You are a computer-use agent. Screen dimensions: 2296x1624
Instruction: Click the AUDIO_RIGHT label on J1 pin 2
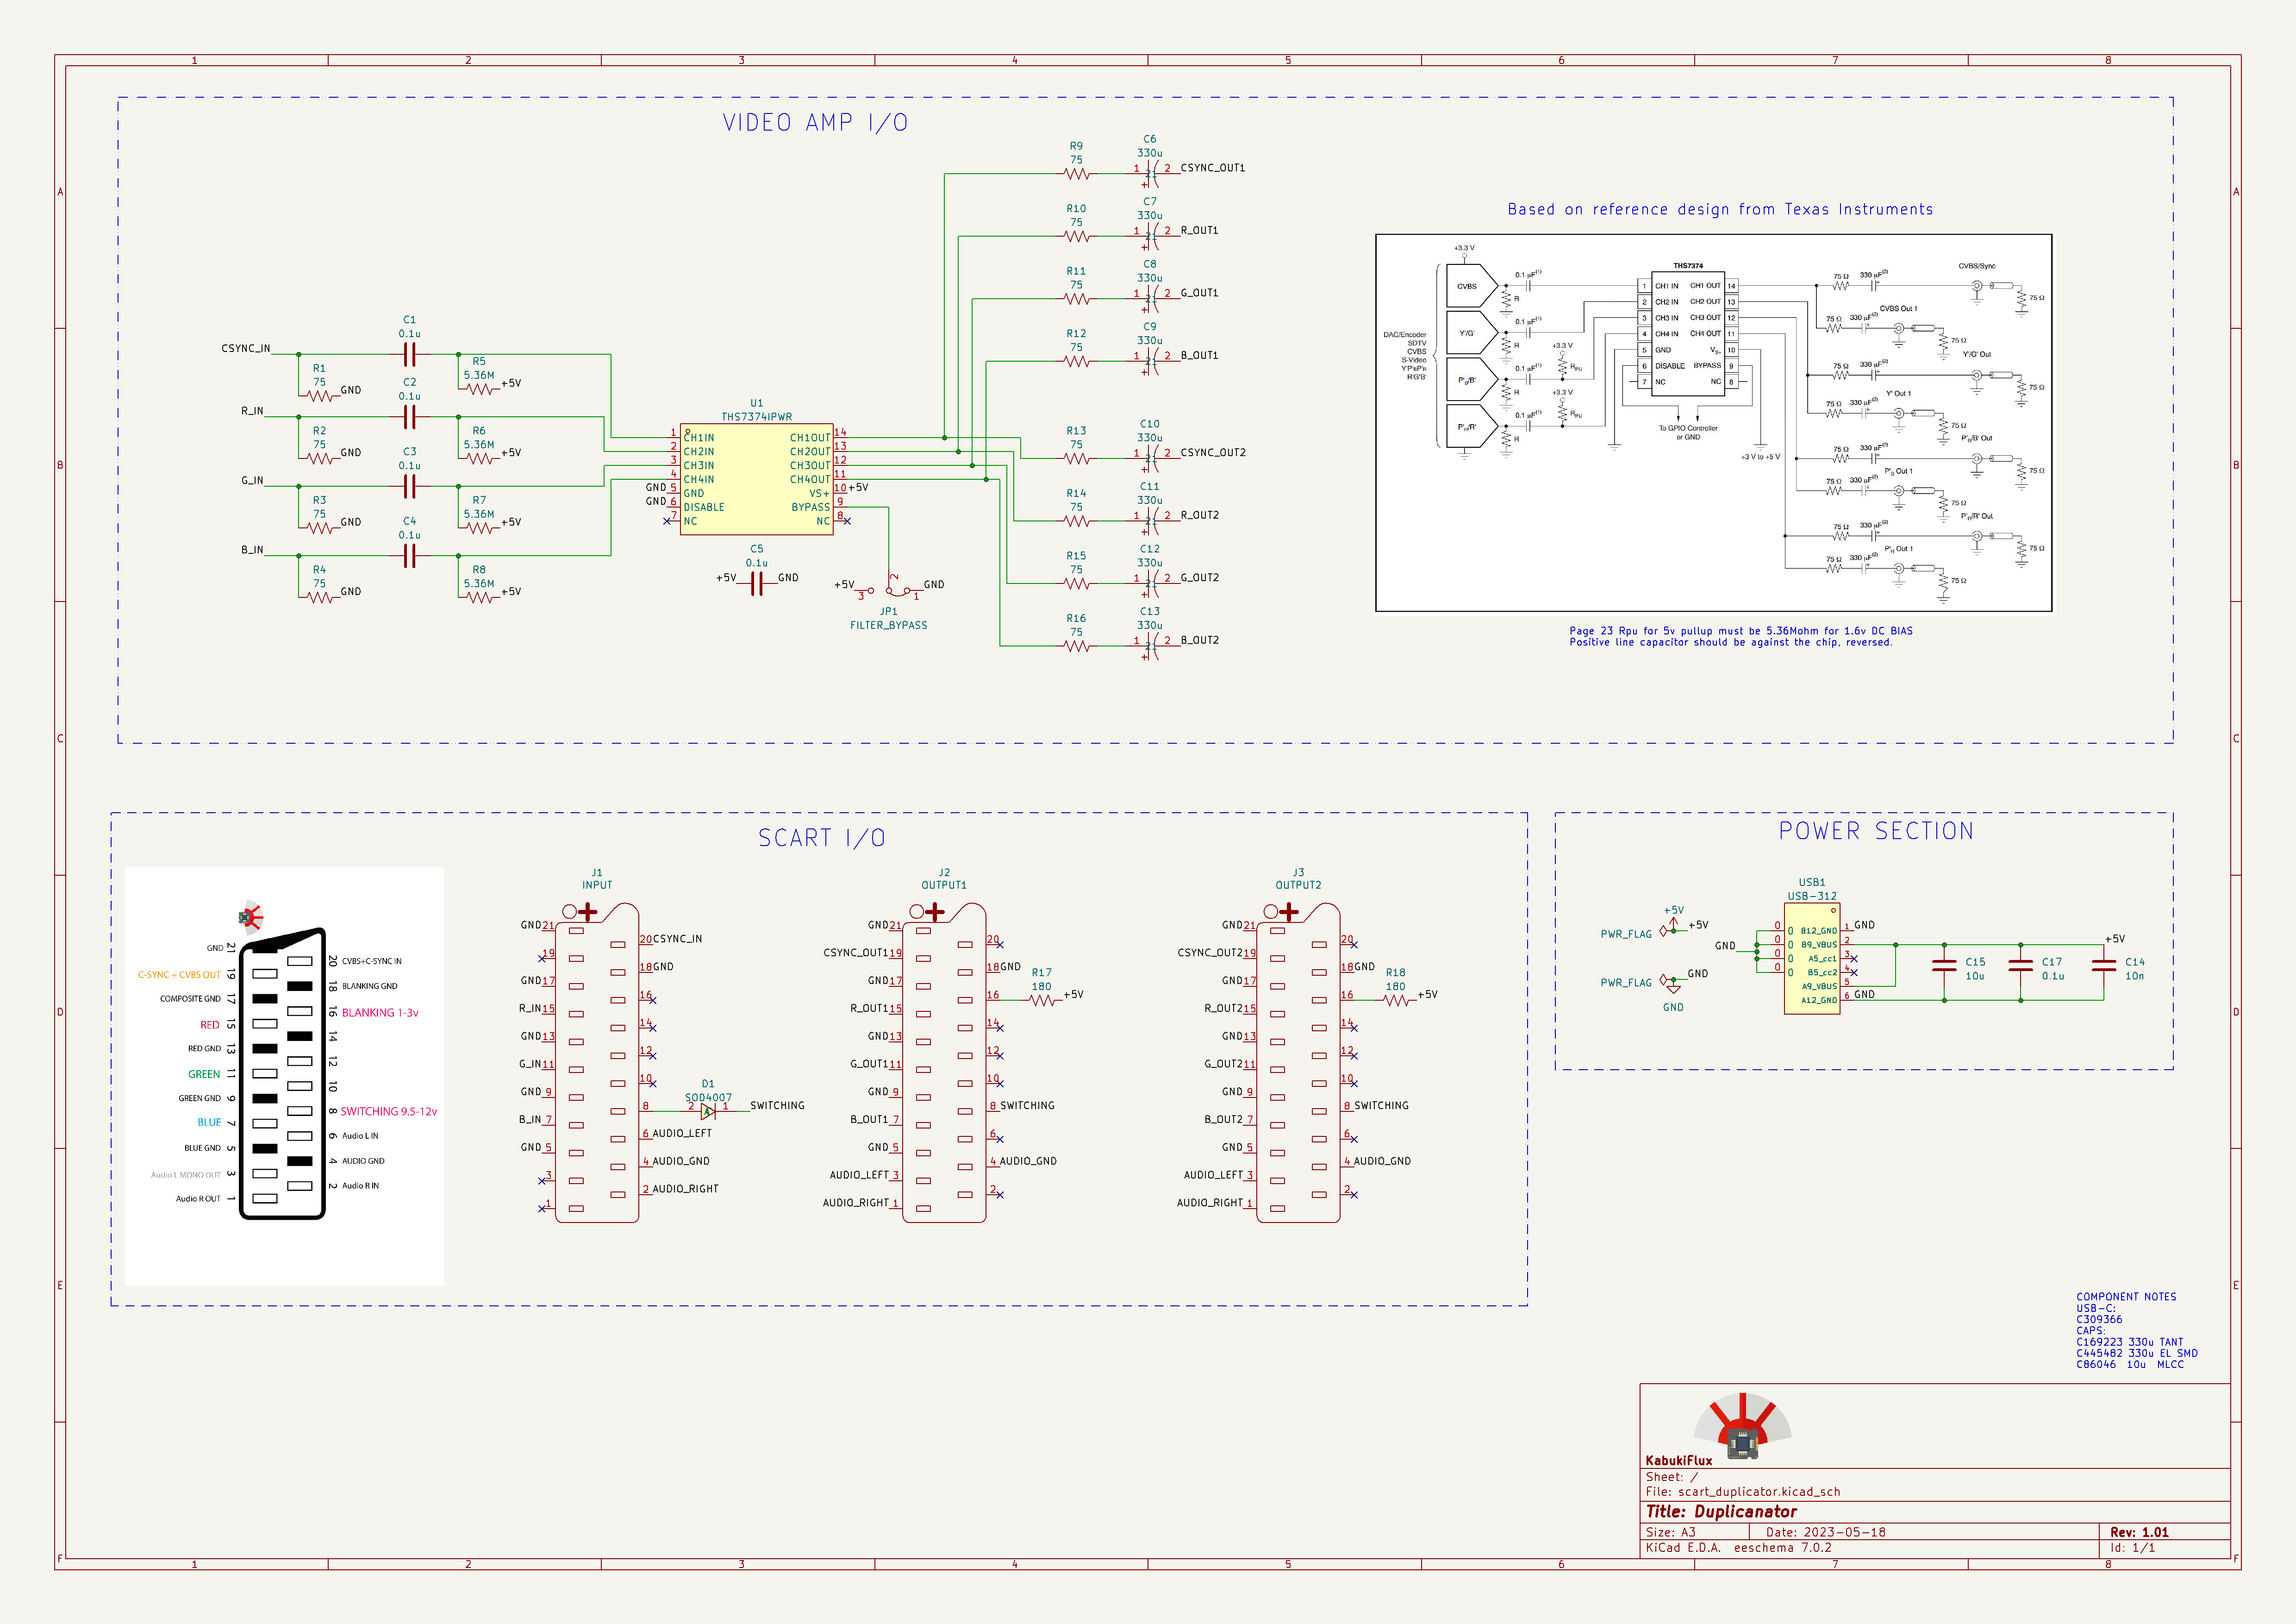[685, 1189]
